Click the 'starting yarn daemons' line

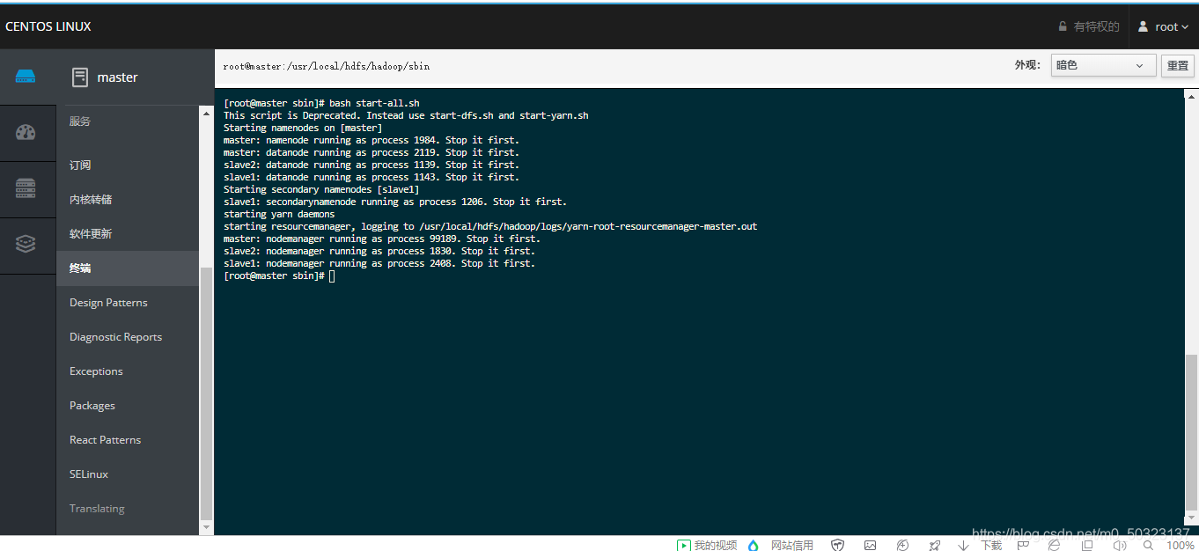point(279,214)
